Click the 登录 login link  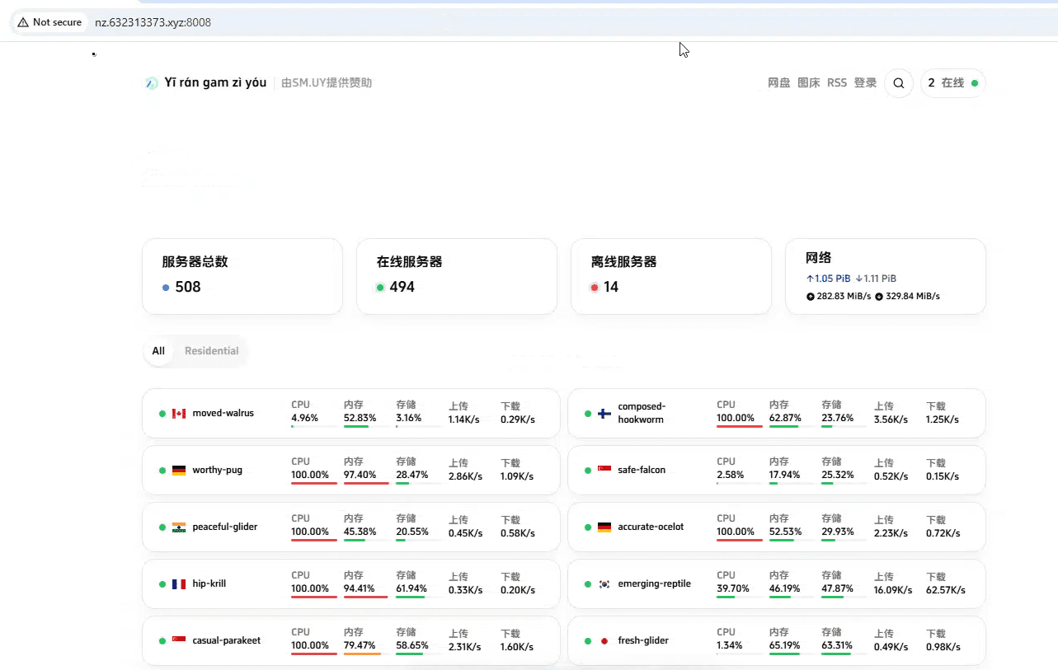pyautogui.click(x=865, y=83)
